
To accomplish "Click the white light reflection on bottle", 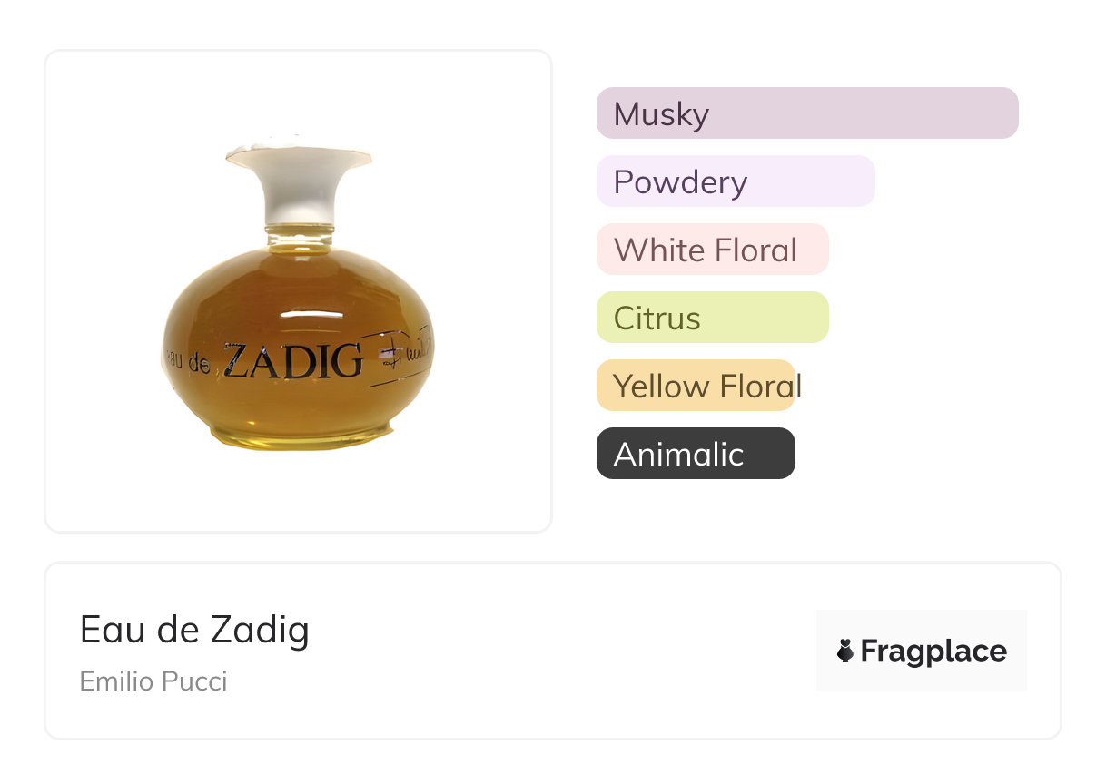I will pos(311,314).
